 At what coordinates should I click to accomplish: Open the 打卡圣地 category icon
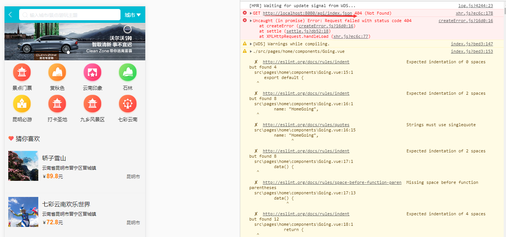[x=57, y=104]
